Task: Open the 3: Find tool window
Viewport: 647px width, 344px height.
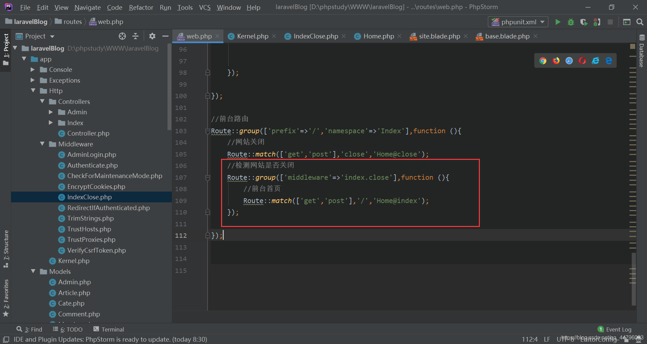Action: (x=29, y=329)
